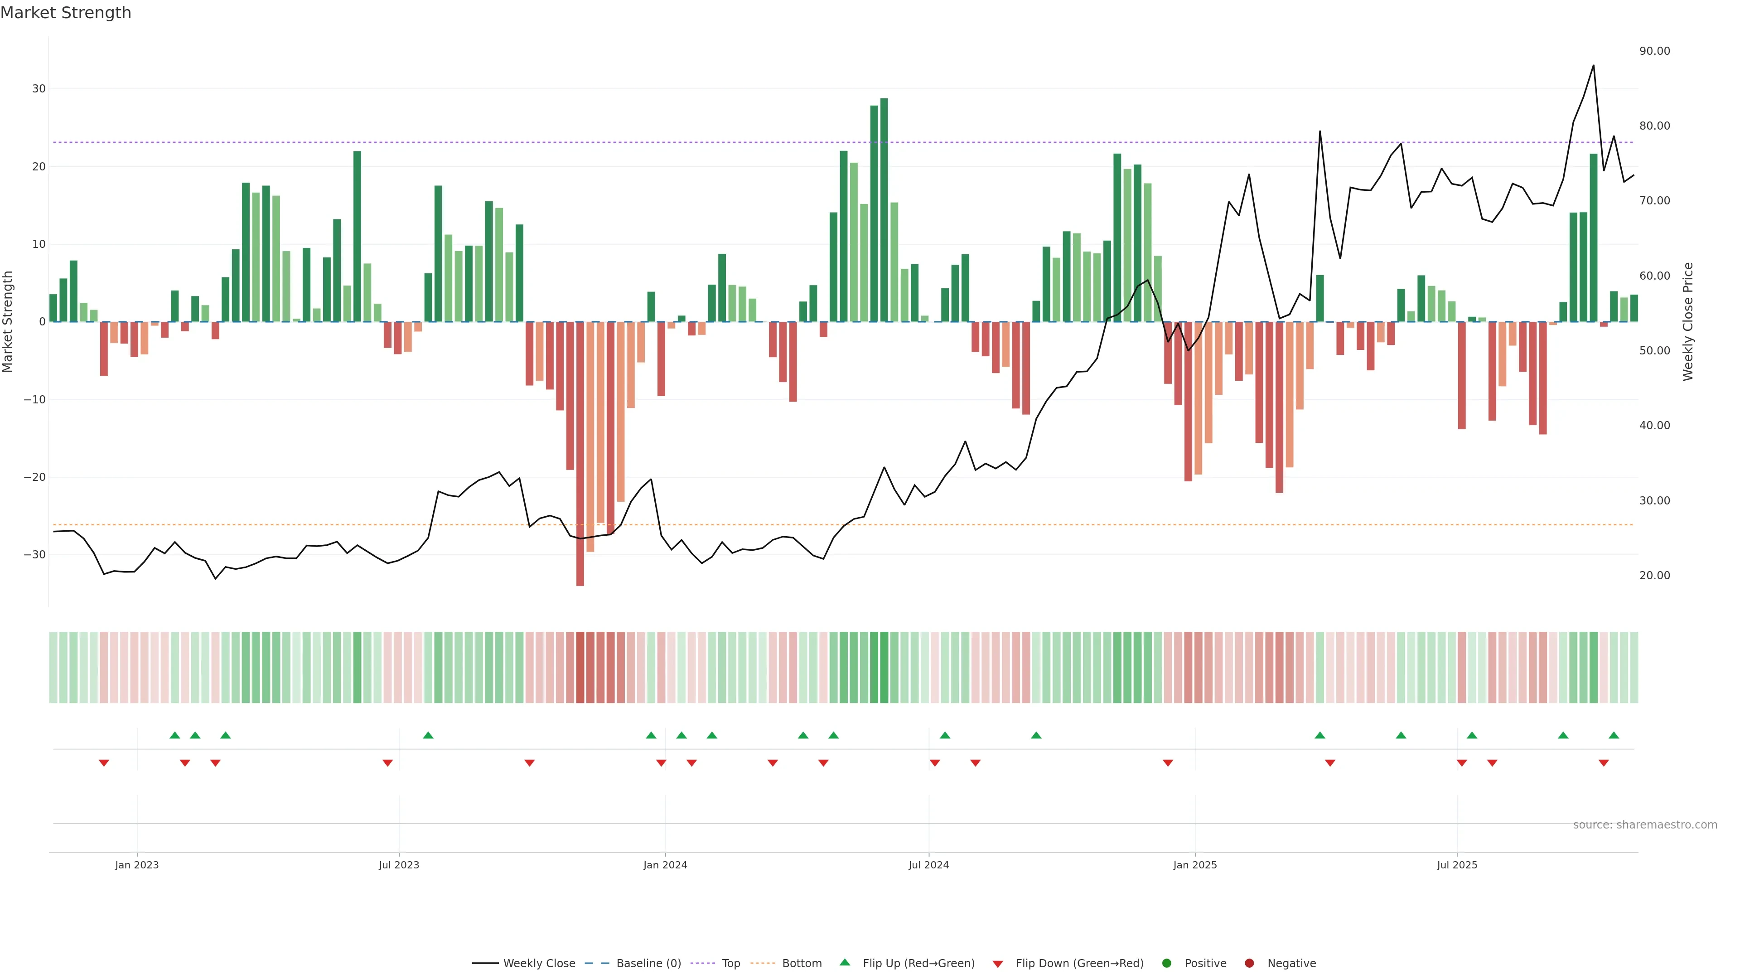This screenshot has height=979, width=1740.
Task: Click the rightmost green flip-up triangle marker
Action: tap(1614, 735)
